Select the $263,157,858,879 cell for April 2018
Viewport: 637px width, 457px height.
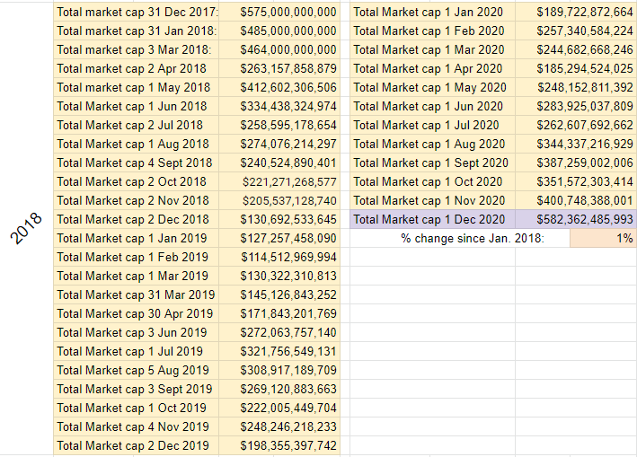[279, 68]
